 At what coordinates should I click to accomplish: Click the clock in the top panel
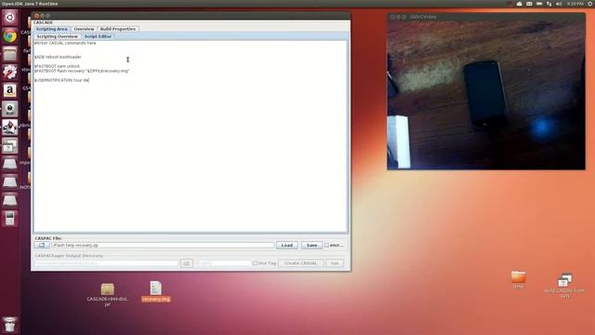tap(575, 4)
